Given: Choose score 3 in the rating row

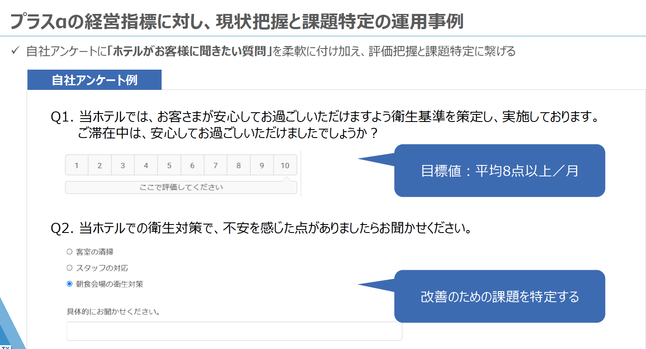Looking at the screenshot, I should point(123,165).
